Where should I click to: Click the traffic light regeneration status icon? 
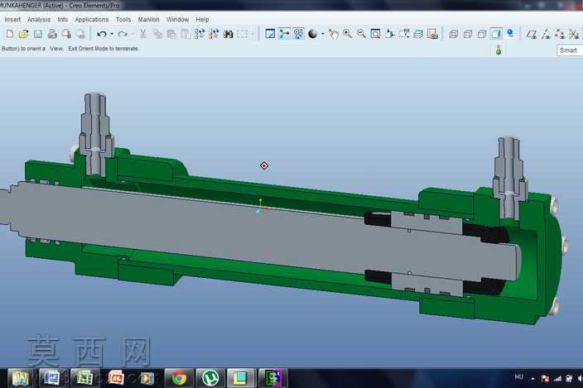tap(499, 50)
